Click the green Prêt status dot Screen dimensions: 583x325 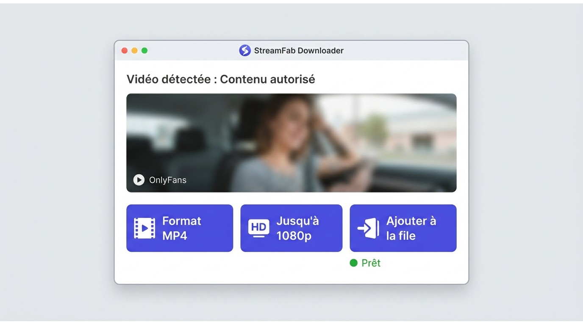pos(354,263)
